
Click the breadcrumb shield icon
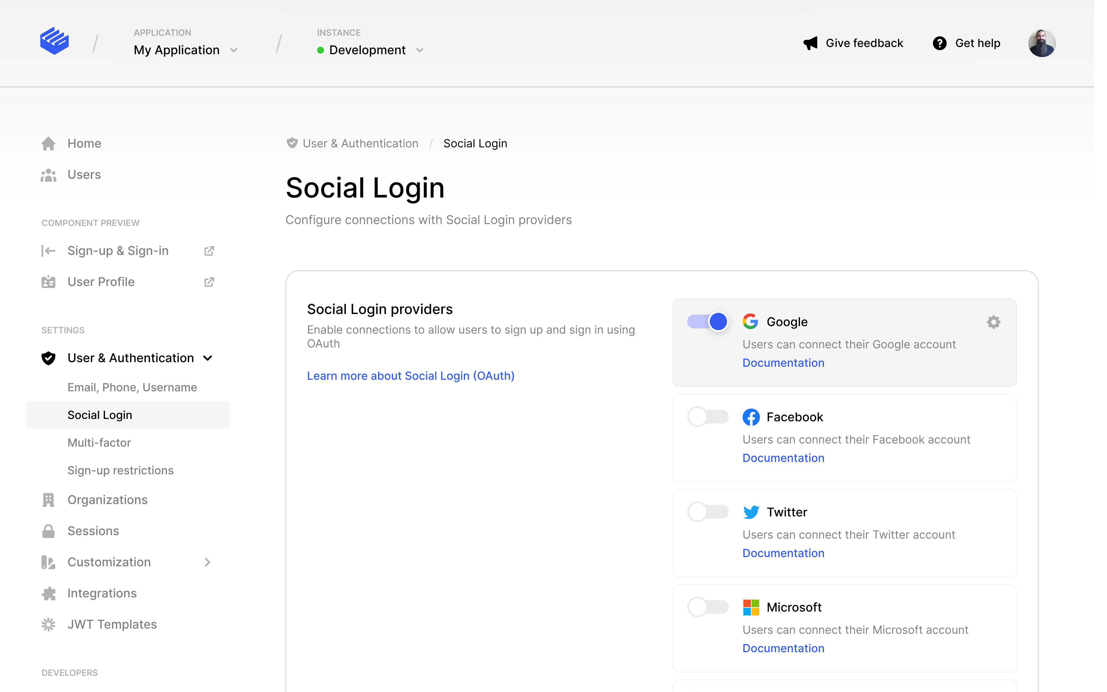(292, 143)
